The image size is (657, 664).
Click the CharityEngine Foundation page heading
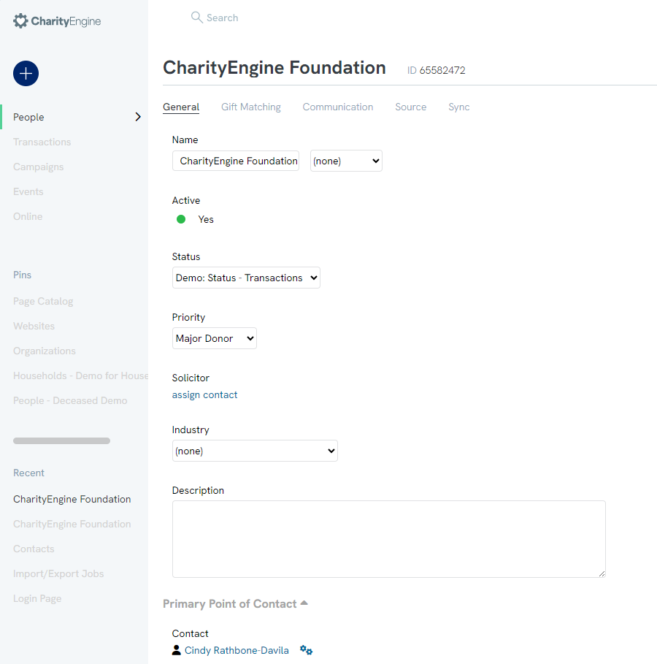pyautogui.click(x=274, y=68)
